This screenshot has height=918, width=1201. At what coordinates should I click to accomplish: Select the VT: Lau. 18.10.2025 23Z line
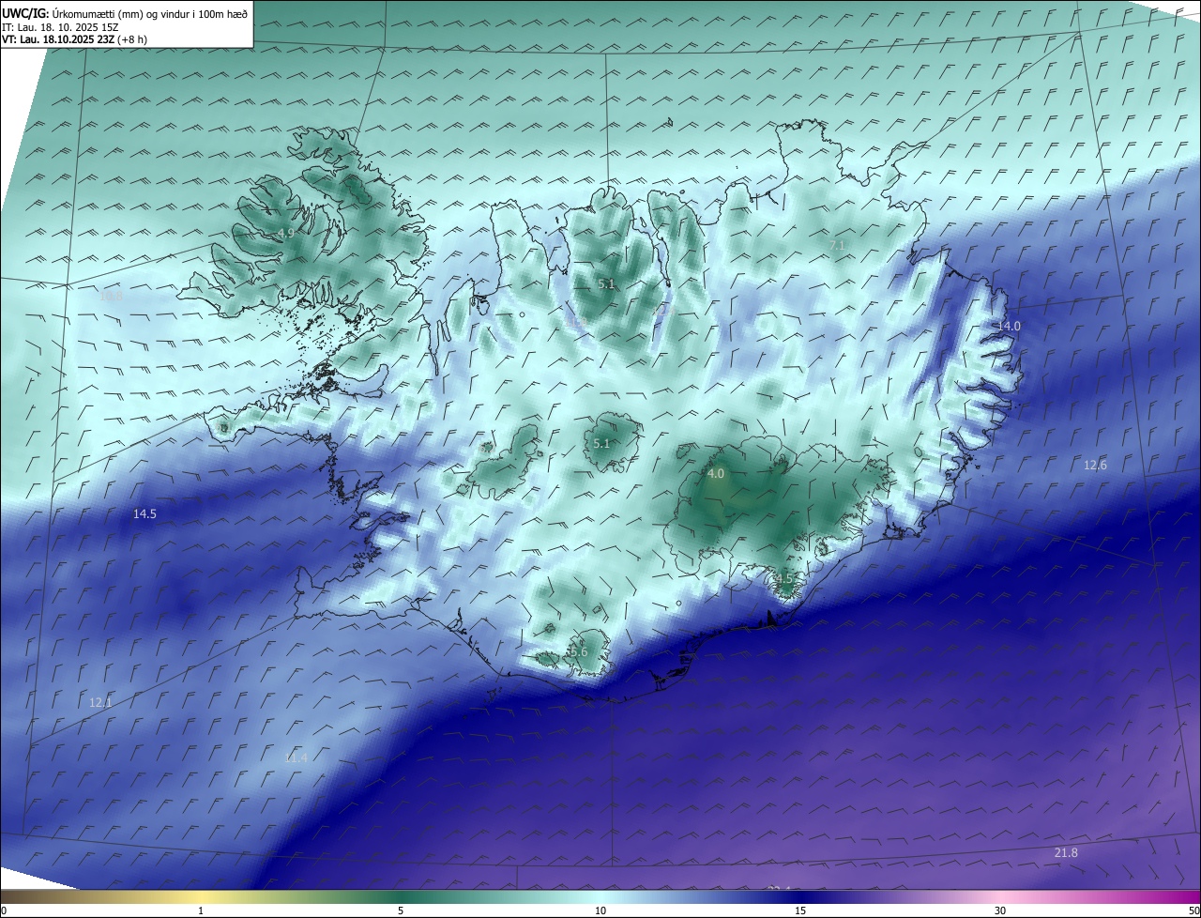pyautogui.click(x=74, y=39)
